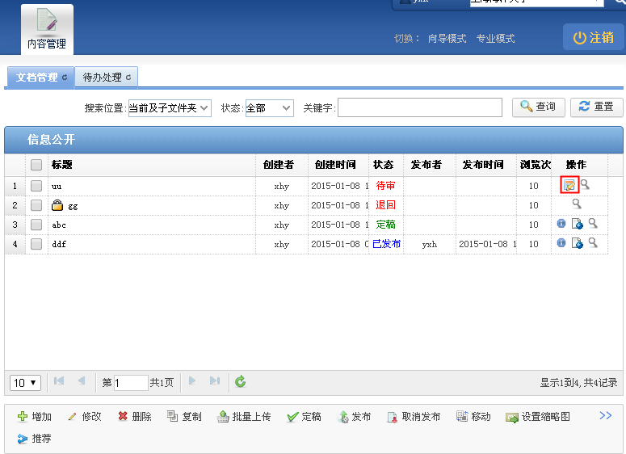Viewport: 626px width, 454px height.
Task: Open the 内容管理 module icon
Action: [x=47, y=29]
